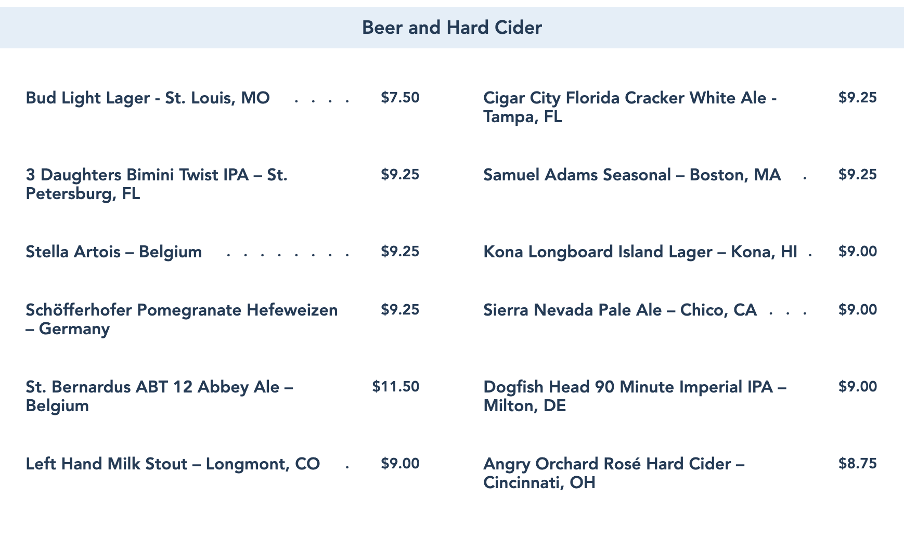
Task: Click the $8.75 Angry Orchard price
Action: [858, 464]
